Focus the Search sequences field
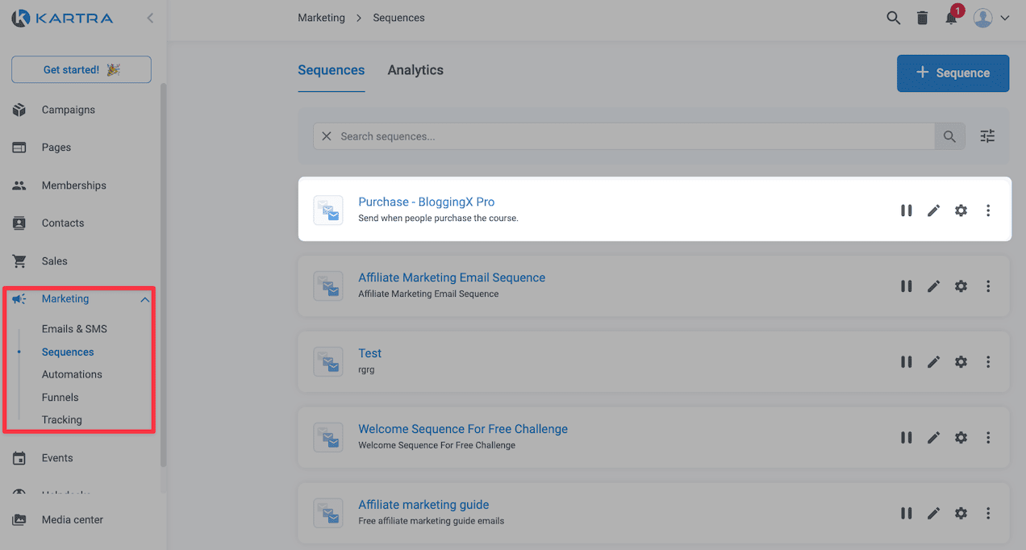The image size is (1026, 550). [x=636, y=136]
